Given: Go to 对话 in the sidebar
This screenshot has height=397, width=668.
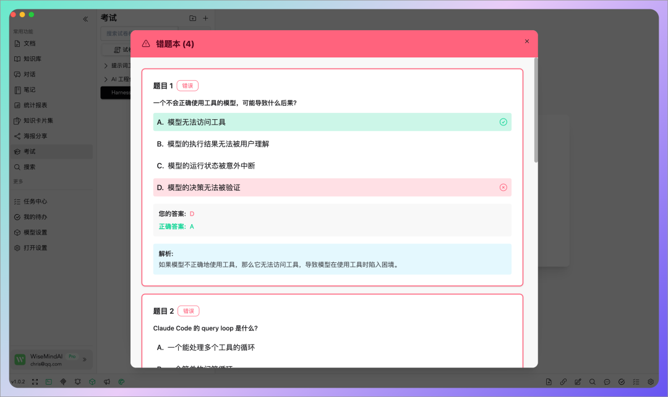Looking at the screenshot, I should pyautogui.click(x=51, y=74).
